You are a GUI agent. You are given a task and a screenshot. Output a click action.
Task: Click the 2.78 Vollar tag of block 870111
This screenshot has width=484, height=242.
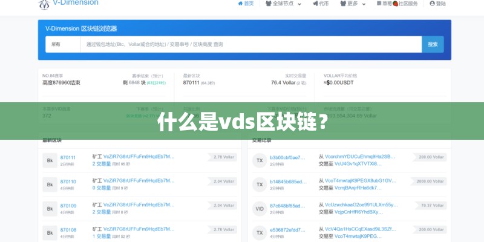(223, 157)
